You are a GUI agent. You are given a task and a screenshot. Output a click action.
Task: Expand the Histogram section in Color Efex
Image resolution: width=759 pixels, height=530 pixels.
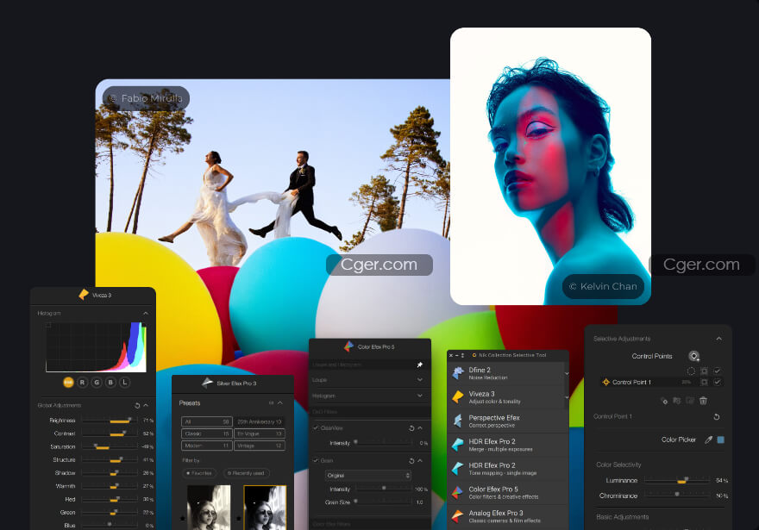(420, 396)
